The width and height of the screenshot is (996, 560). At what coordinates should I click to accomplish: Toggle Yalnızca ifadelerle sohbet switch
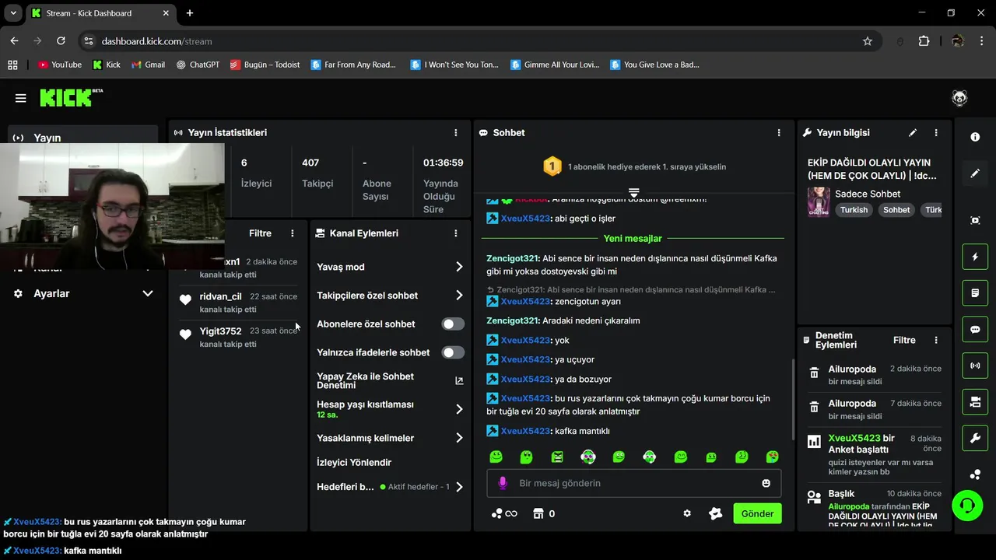tap(453, 352)
